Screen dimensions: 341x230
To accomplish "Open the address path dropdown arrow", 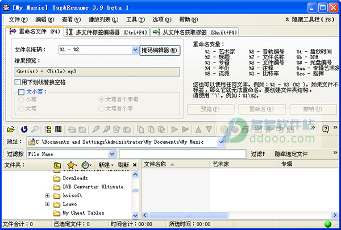I will [x=221, y=142].
